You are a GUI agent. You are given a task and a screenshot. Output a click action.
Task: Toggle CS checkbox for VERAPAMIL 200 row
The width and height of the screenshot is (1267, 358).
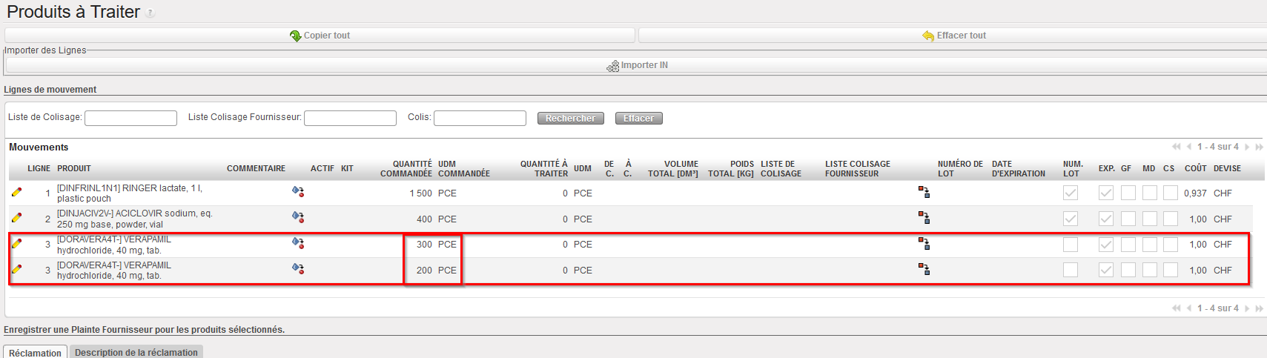(1171, 270)
